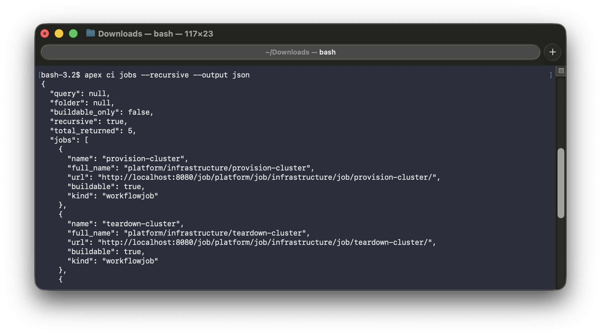
Task: Open a new terminal tab with plus button
Action: 552,52
